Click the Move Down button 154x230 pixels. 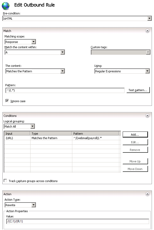(x=135, y=169)
